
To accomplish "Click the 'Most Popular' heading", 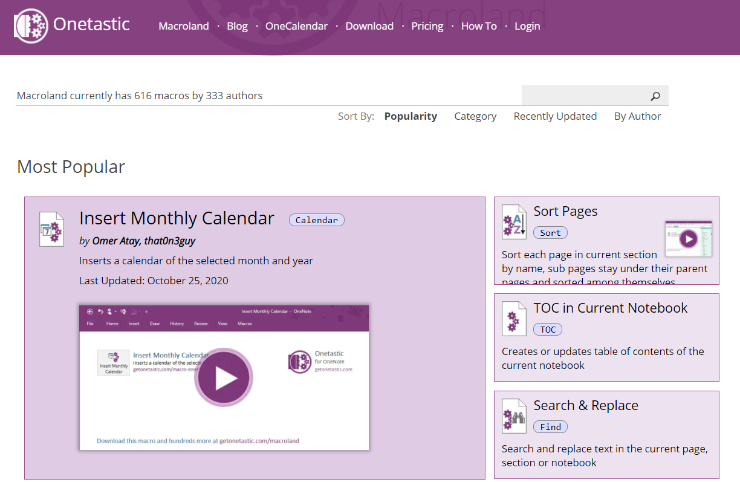I will pyautogui.click(x=71, y=166).
